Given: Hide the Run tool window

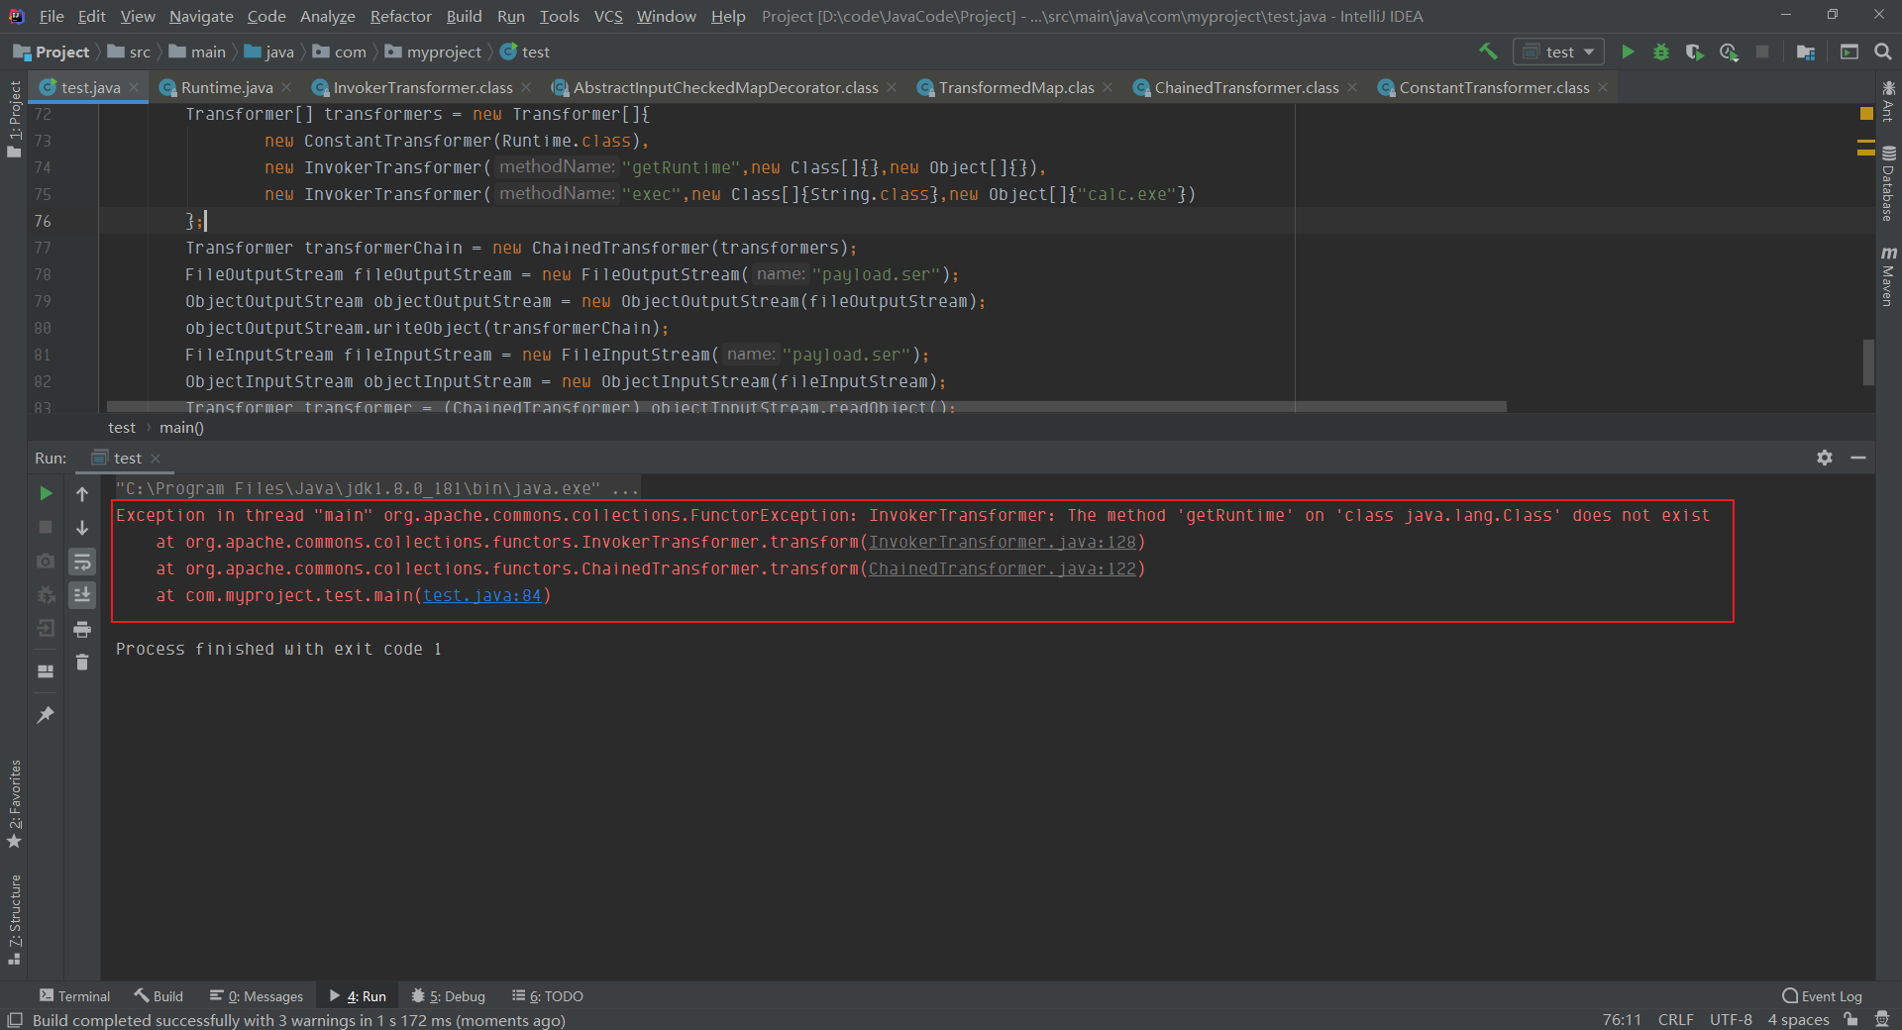Looking at the screenshot, I should pyautogui.click(x=1858, y=458).
